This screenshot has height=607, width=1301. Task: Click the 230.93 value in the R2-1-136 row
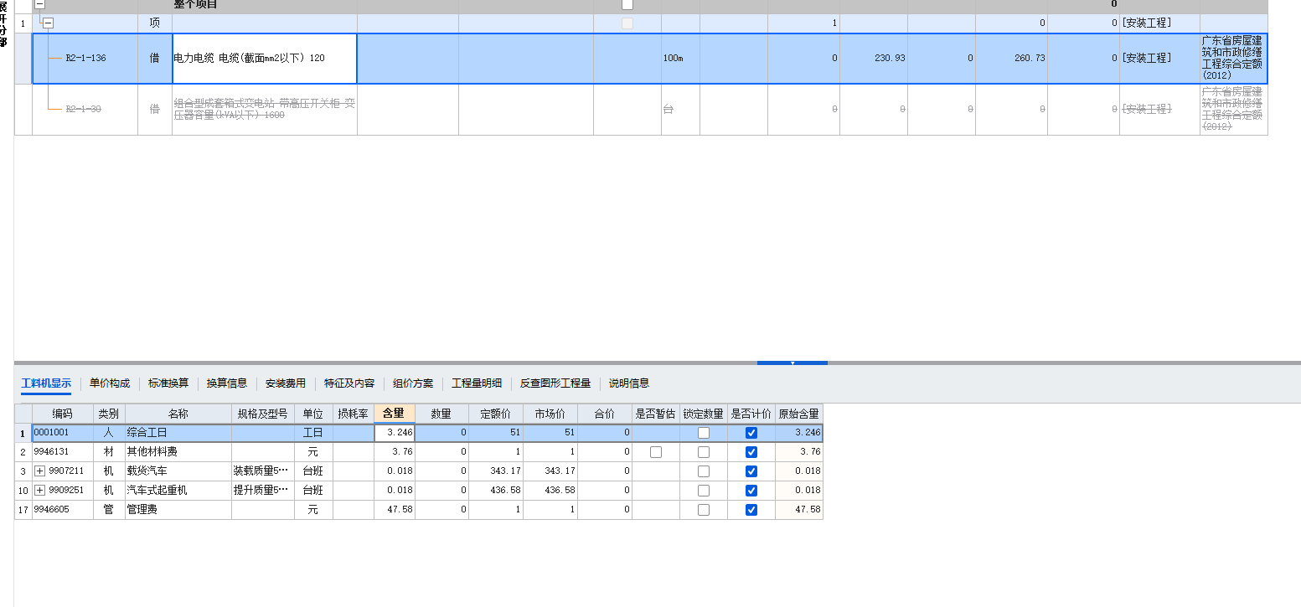[874, 59]
